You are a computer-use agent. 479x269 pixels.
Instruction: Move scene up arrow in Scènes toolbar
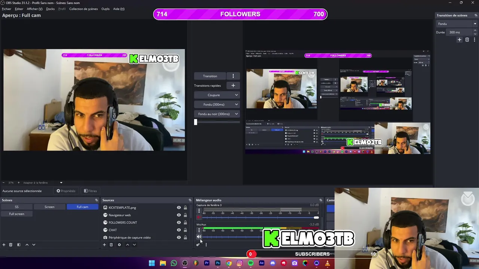[27, 245]
